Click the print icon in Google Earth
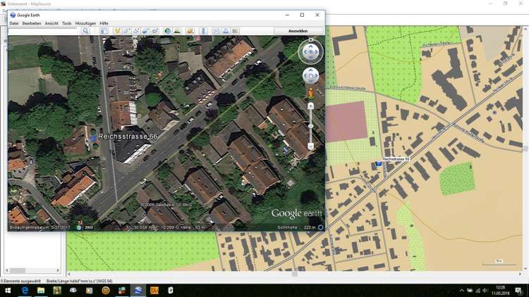Viewport: 529px width, 297px height. [226, 31]
